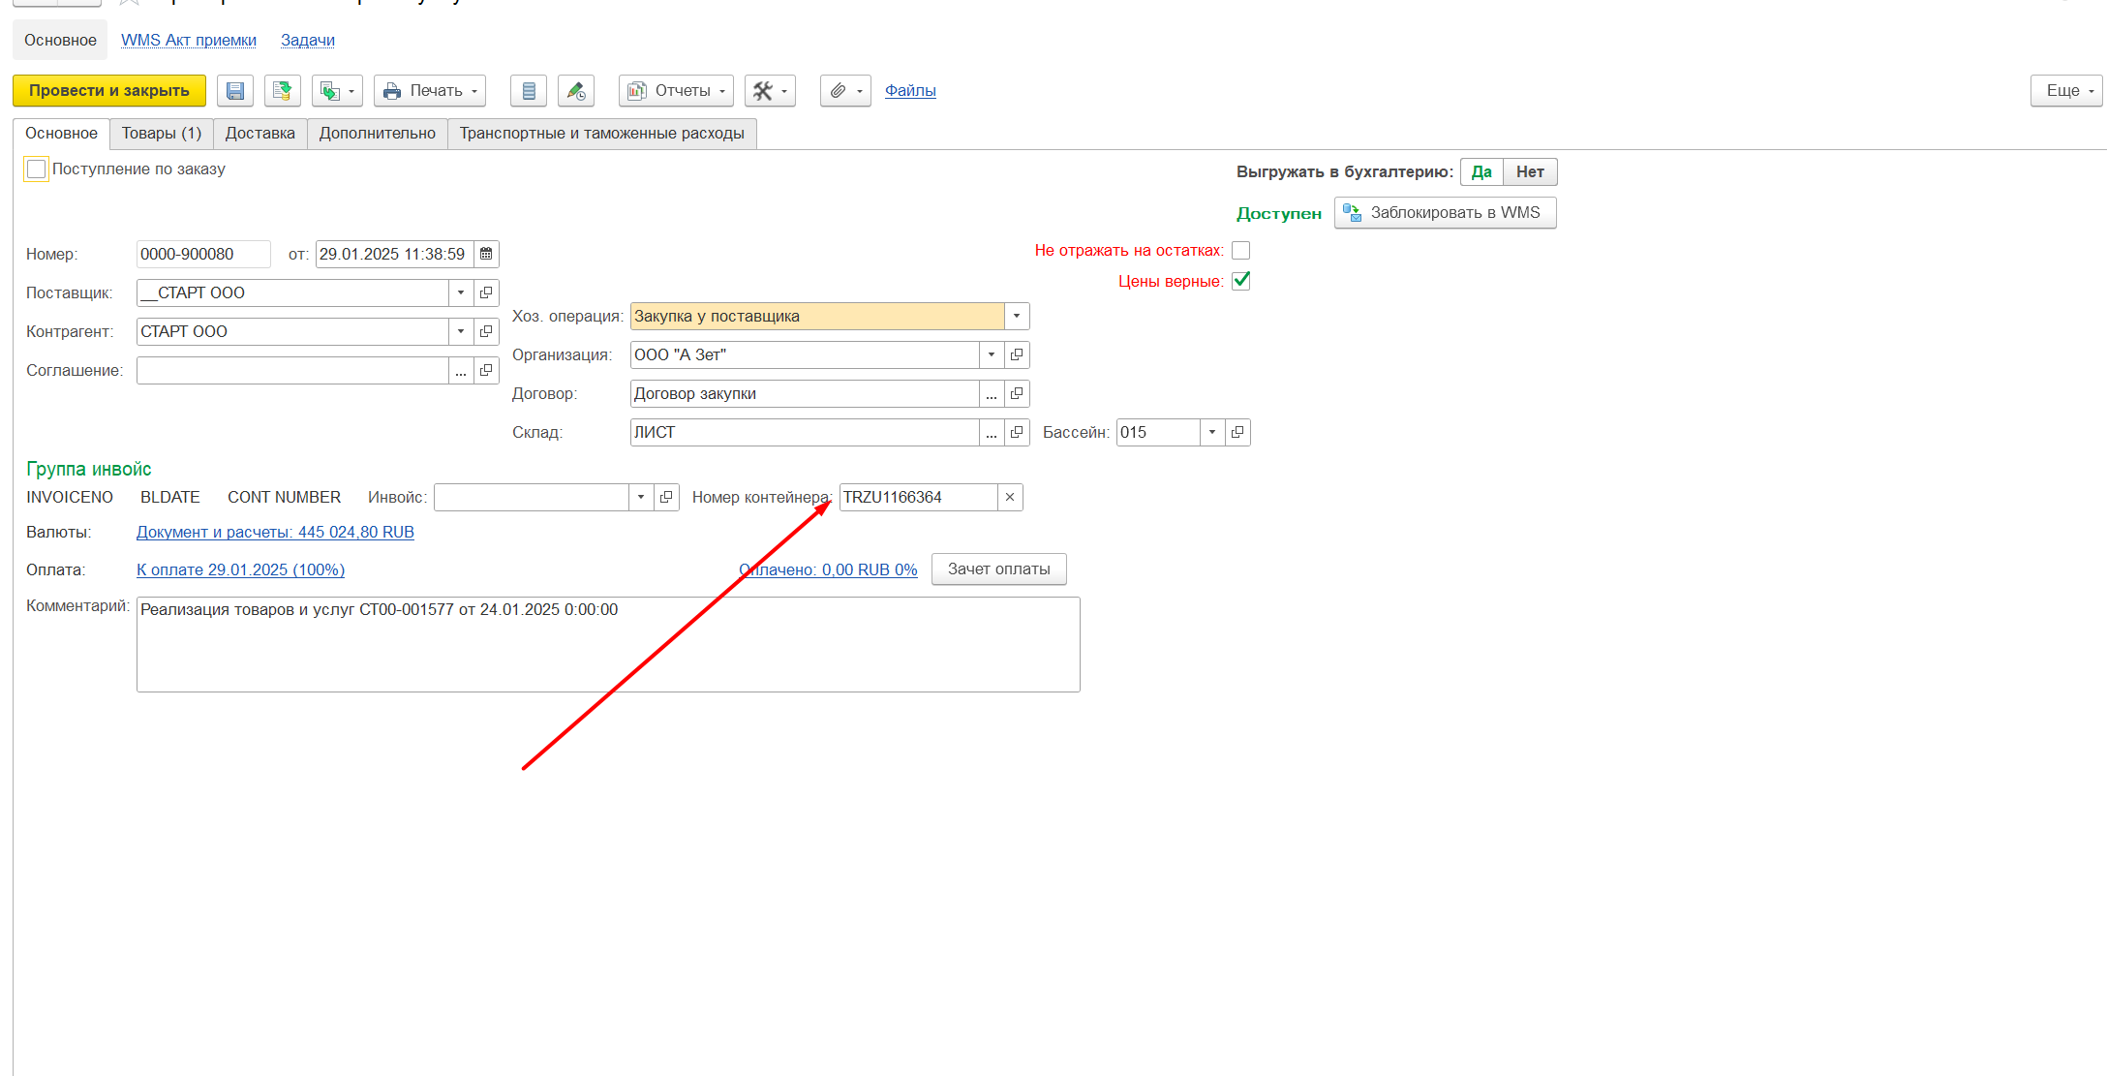Switch to the Товары (1) tab
Image resolution: width=2107 pixels, height=1076 pixels.
(161, 134)
